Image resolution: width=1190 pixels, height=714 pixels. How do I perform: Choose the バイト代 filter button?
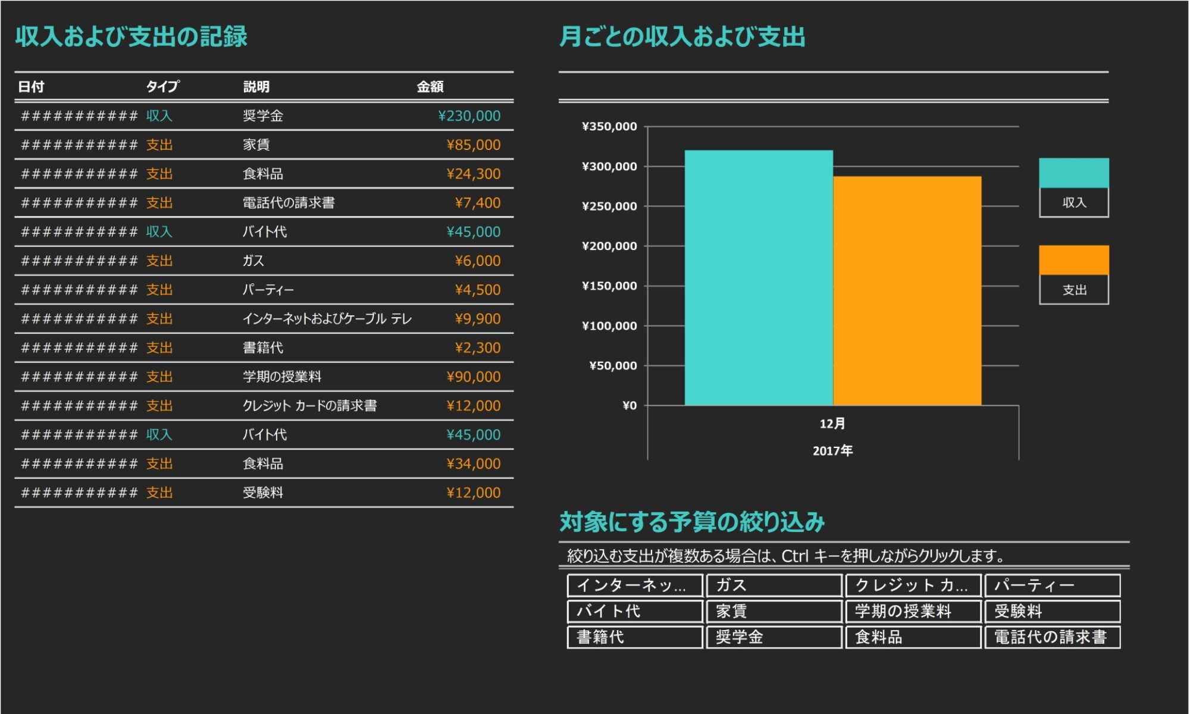(635, 611)
